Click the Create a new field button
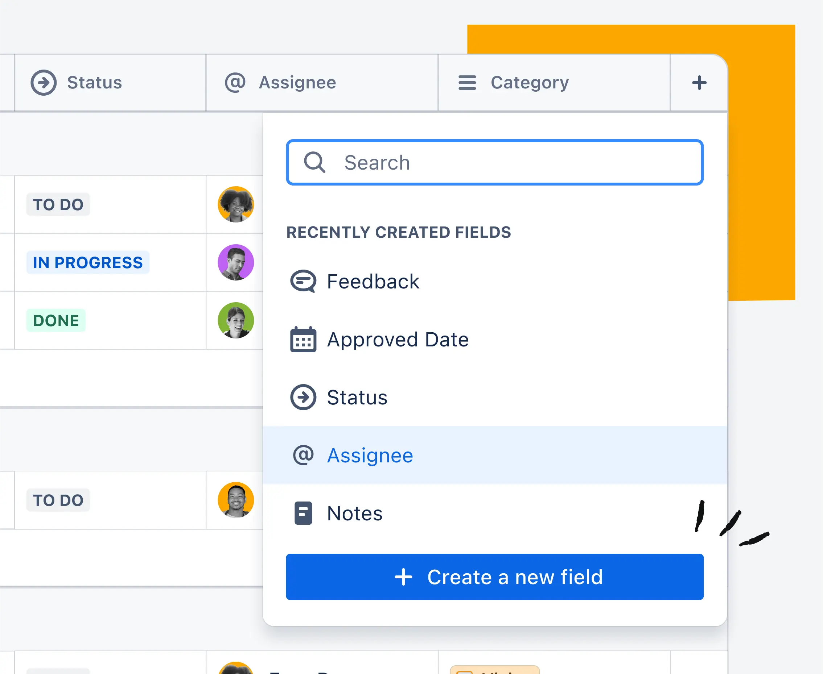The height and width of the screenshot is (674, 823). [495, 577]
